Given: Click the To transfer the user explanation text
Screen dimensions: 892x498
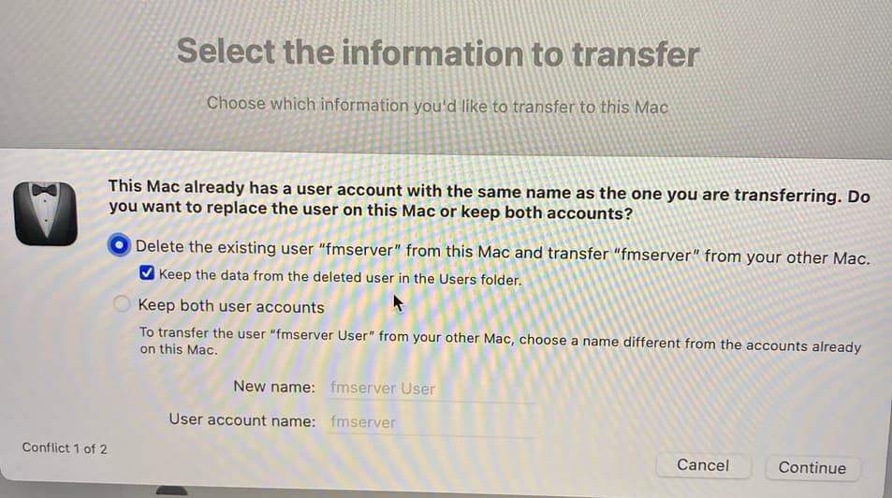Looking at the screenshot, I should [500, 341].
